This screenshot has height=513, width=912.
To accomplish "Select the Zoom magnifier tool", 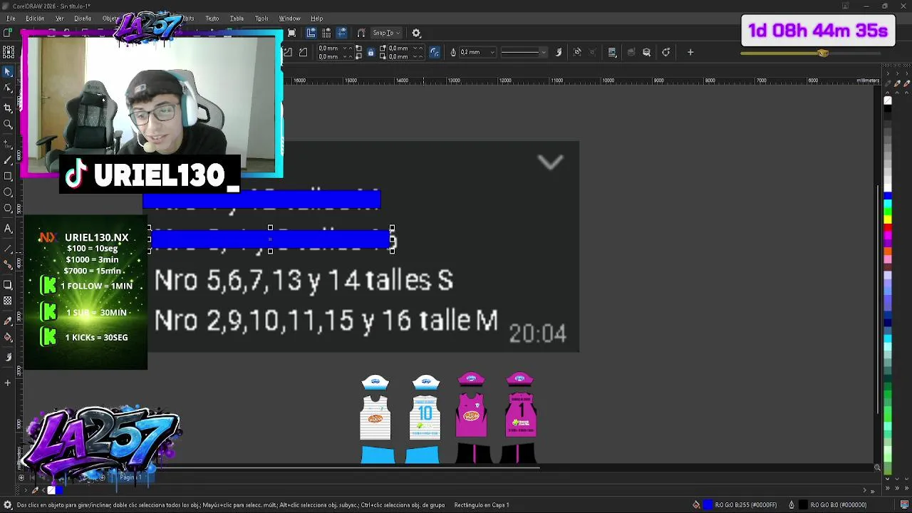I will point(8,125).
